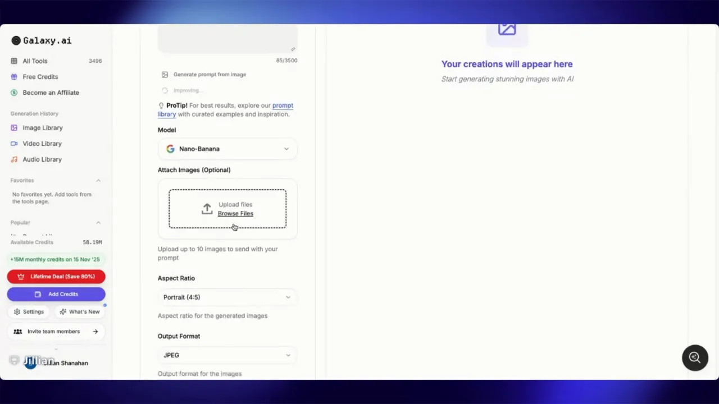This screenshot has height=404, width=719.
Task: Click the Free Credits gift icon
Action: 13,76
